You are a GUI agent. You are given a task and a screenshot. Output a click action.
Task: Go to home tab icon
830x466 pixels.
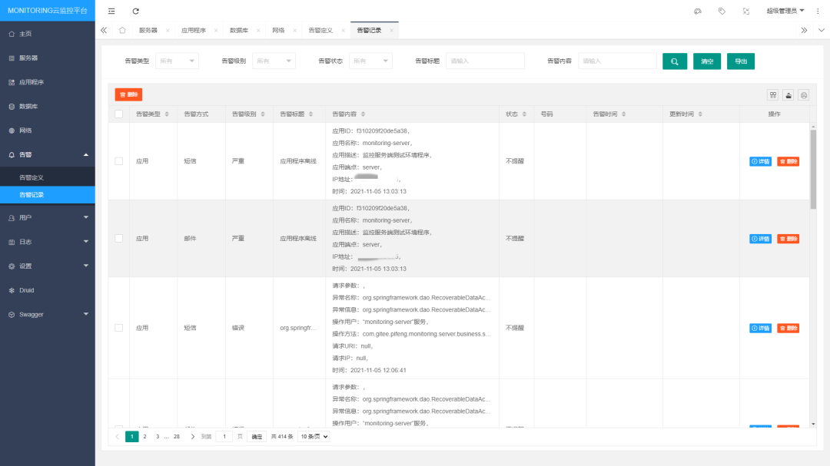122,30
